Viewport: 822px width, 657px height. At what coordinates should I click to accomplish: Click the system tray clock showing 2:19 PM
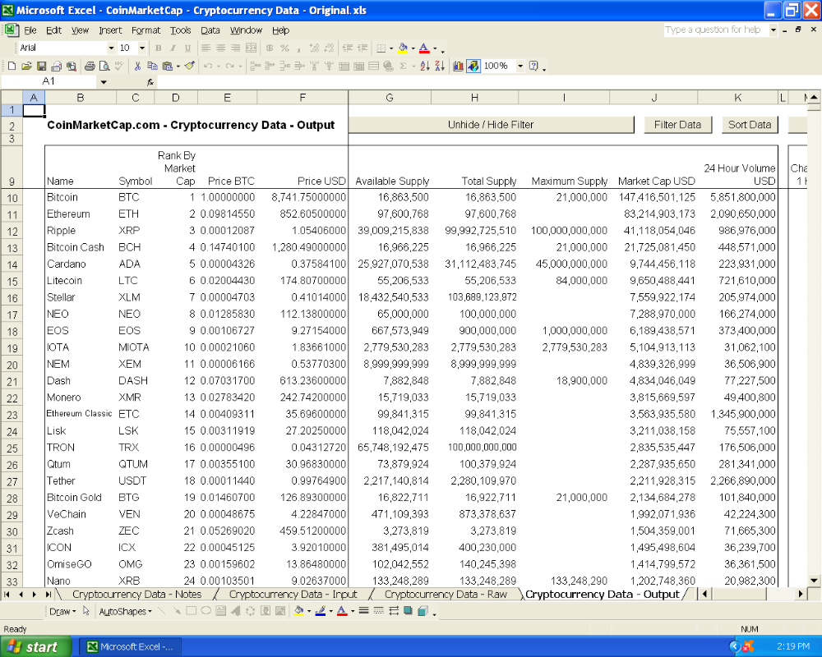(792, 646)
